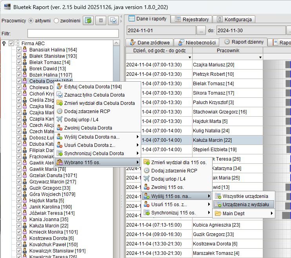Click the select-all checkmark toolbar icon
This screenshot has width=291, height=258.
113,20
